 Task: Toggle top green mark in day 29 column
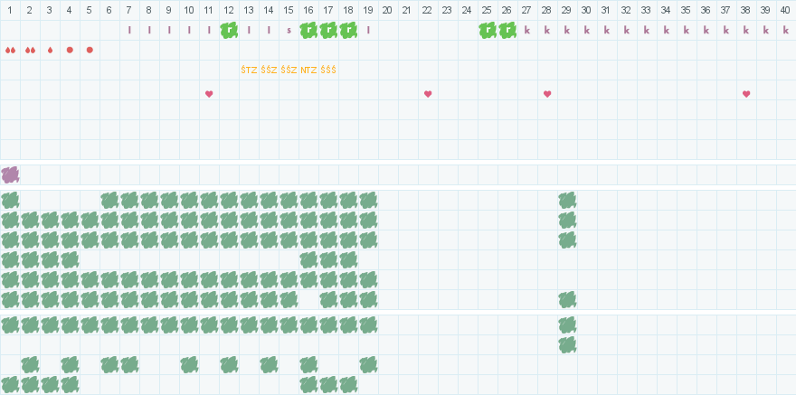567,200
